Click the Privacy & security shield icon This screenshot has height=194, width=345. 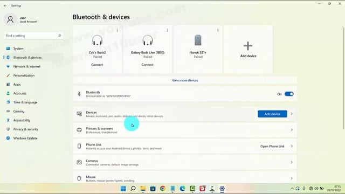point(8,129)
